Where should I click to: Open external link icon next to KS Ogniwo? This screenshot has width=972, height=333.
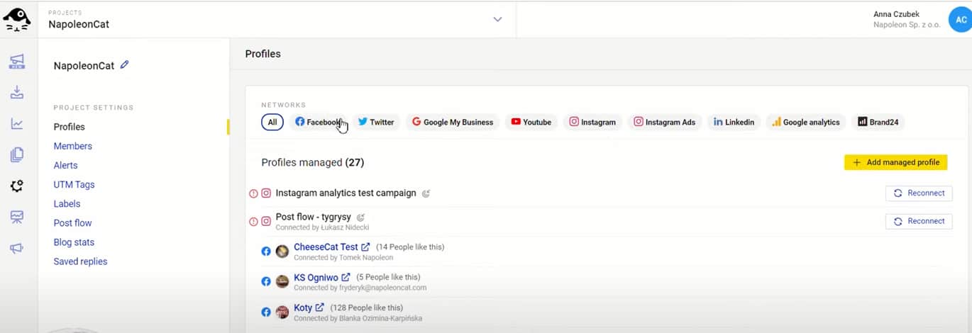pos(346,278)
